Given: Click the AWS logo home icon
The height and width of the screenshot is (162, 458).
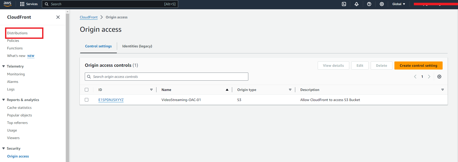Looking at the screenshot, I should 7,4.
